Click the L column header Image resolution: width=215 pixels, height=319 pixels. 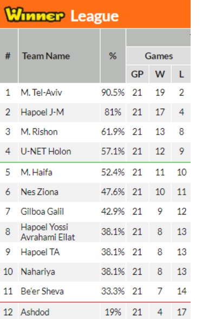(x=181, y=74)
